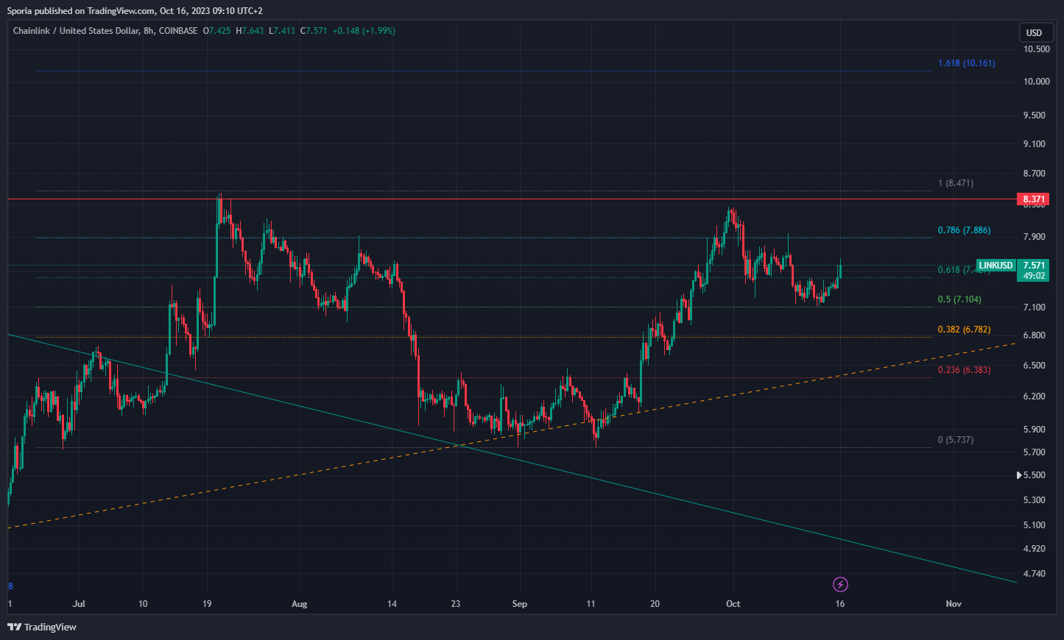Click the 1 (8.471) Fibonacci label
This screenshot has height=640, width=1064.
point(956,183)
